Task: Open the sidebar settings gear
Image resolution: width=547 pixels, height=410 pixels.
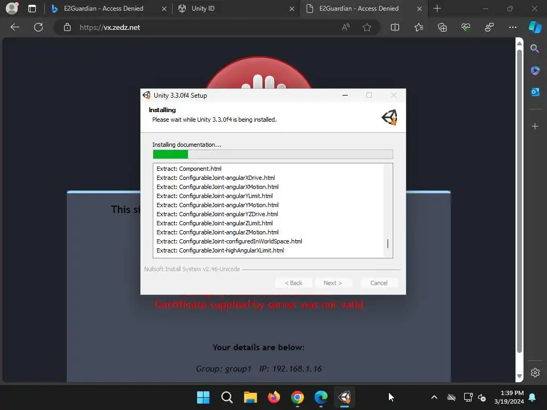Action: [535, 372]
